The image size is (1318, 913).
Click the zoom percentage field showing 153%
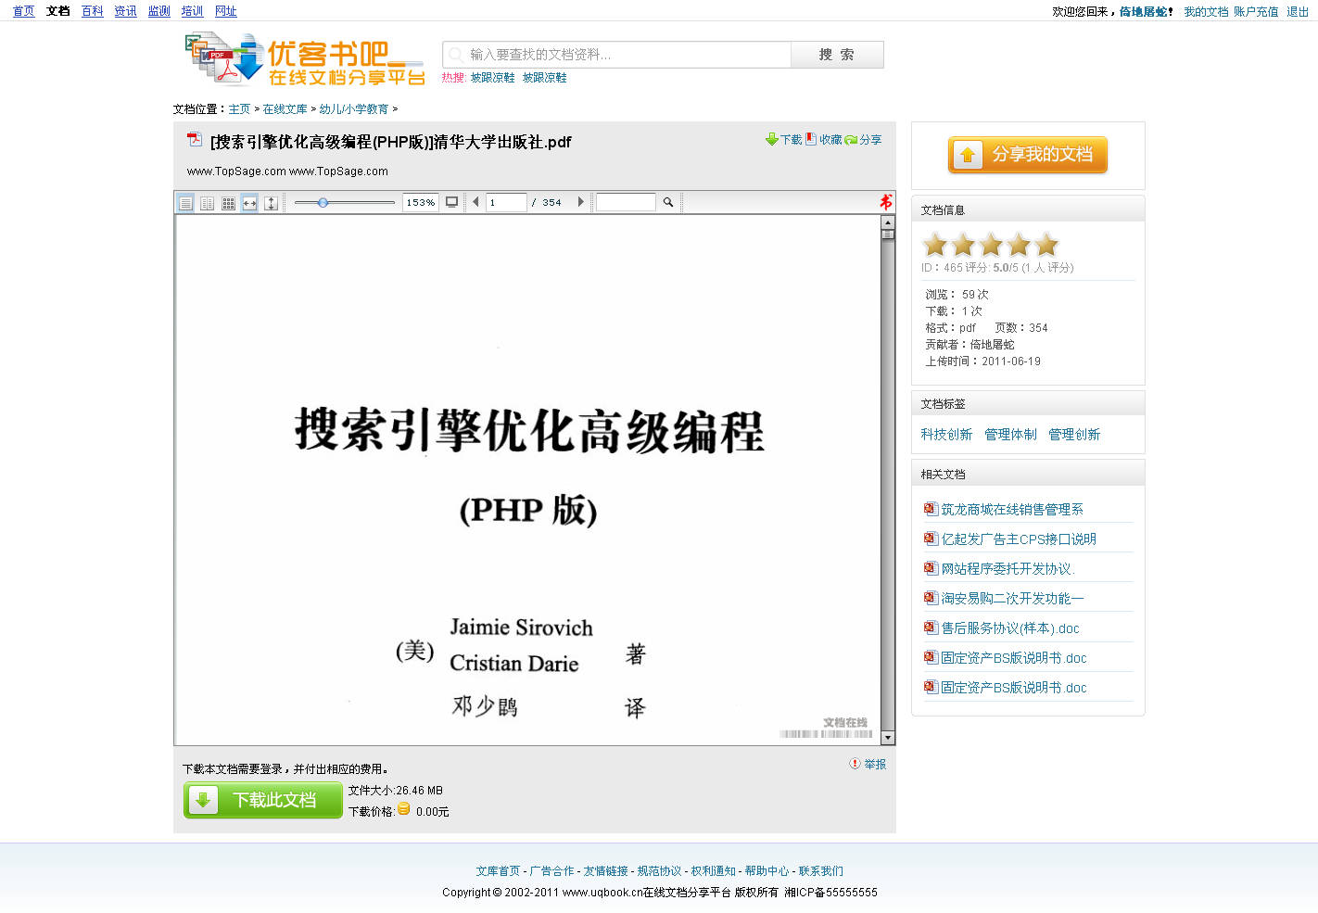click(x=421, y=202)
